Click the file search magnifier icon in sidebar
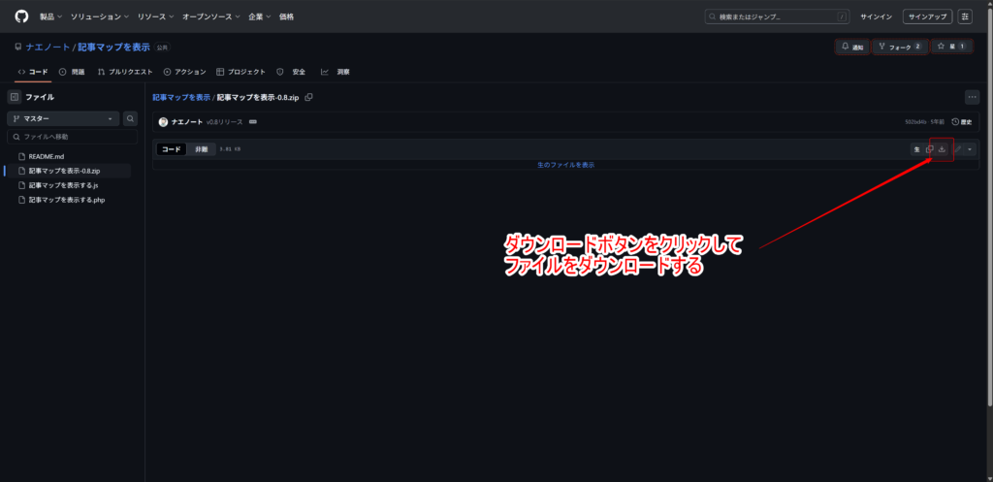 (x=131, y=118)
